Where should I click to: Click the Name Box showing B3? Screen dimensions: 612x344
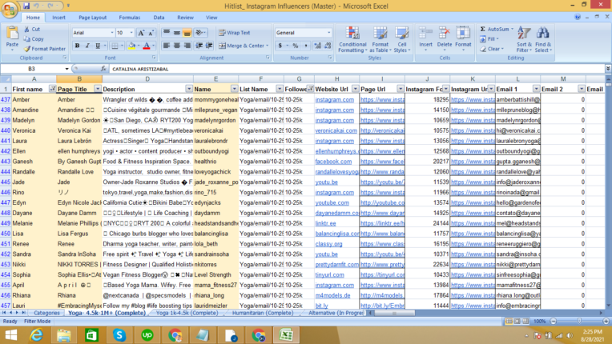point(32,69)
